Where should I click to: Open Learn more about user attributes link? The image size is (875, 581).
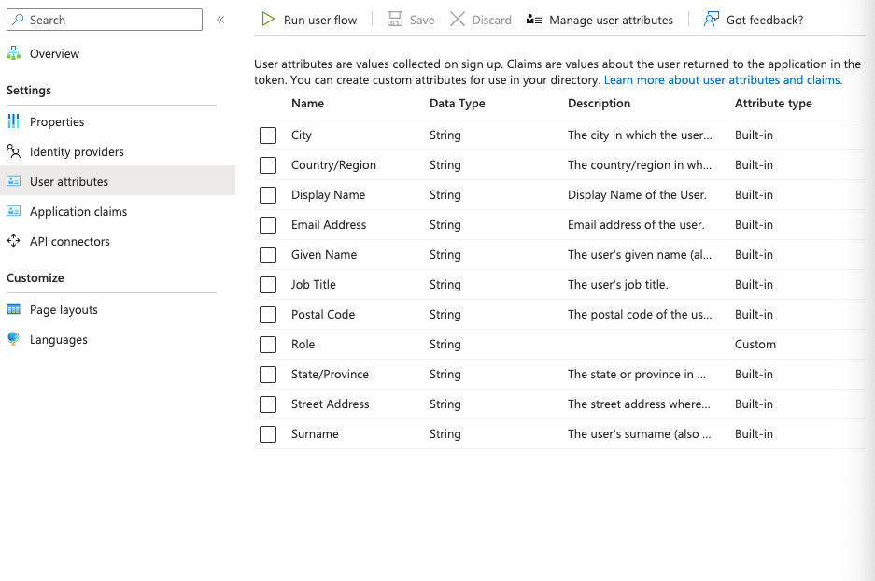coord(723,80)
